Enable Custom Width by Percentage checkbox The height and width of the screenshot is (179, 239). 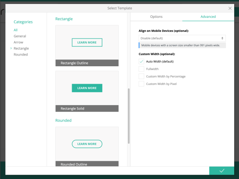(141, 76)
